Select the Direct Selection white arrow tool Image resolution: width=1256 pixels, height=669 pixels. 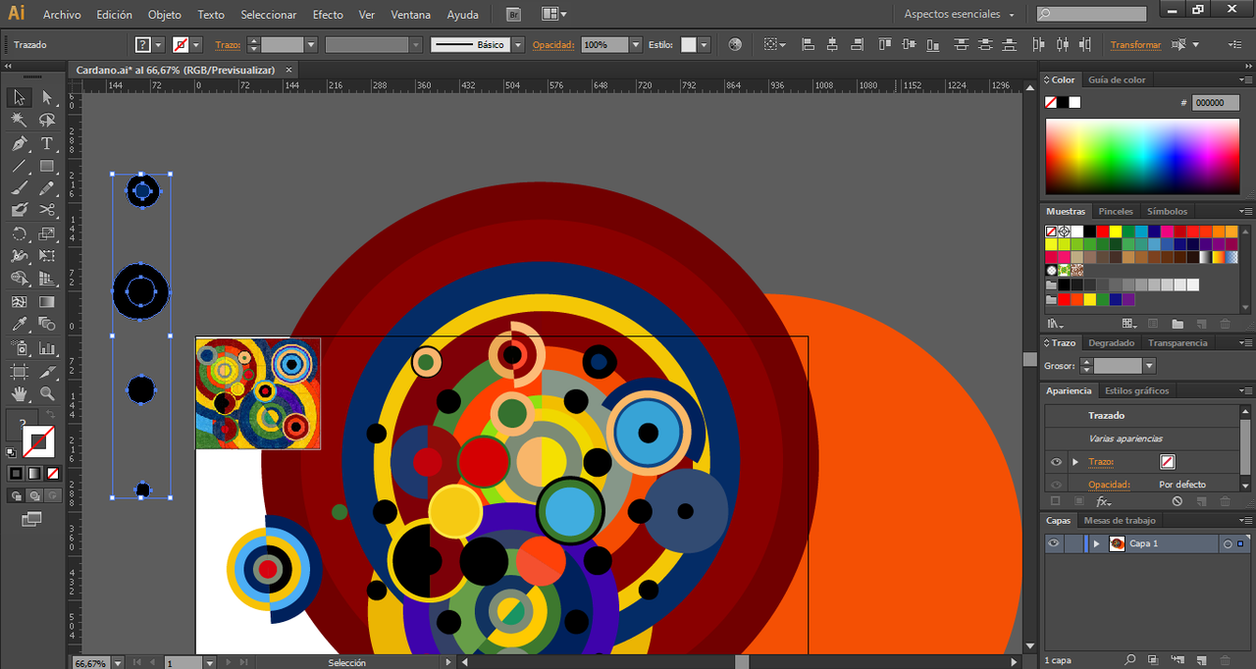tap(46, 97)
